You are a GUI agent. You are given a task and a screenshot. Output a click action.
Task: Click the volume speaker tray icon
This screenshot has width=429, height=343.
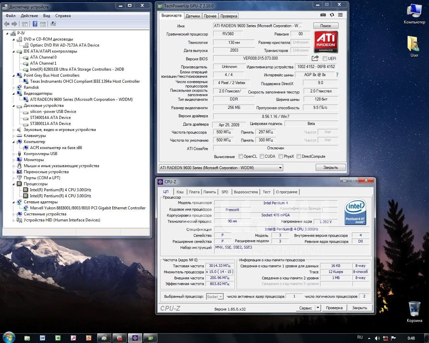point(377,338)
